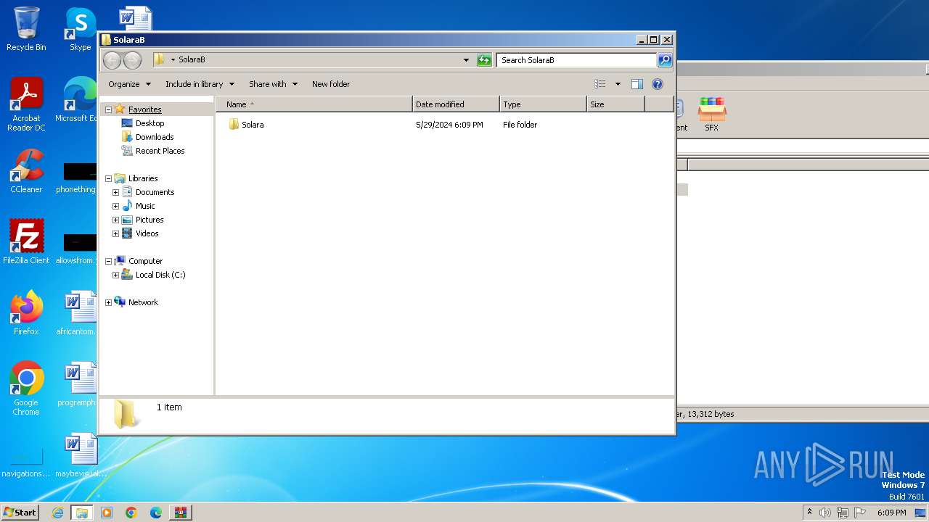This screenshot has height=522, width=929.
Task: Click network tray icon
Action: pos(843,513)
